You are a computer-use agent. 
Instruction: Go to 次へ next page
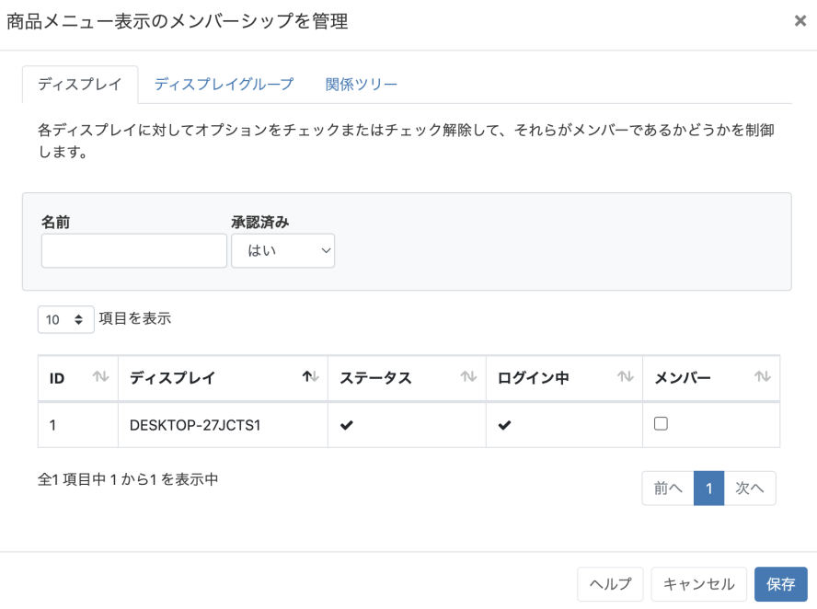coord(750,488)
